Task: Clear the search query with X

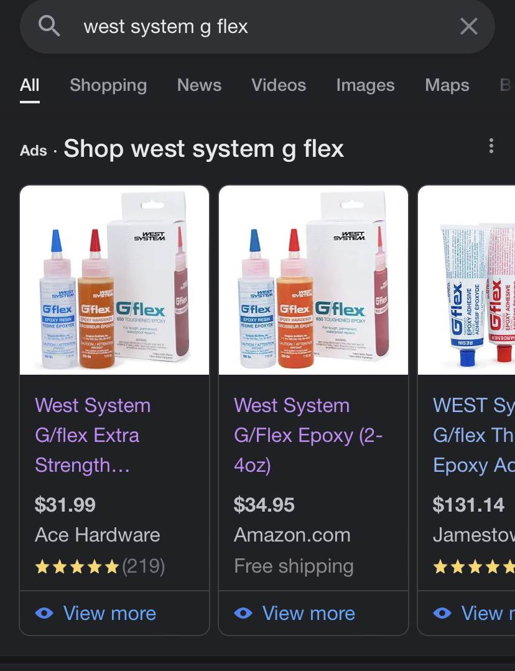Action: [468, 26]
